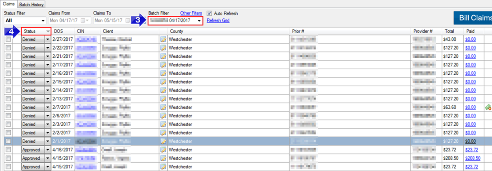The height and width of the screenshot is (171, 492).
Task: Open the Other Filters link
Action: pos(191,13)
